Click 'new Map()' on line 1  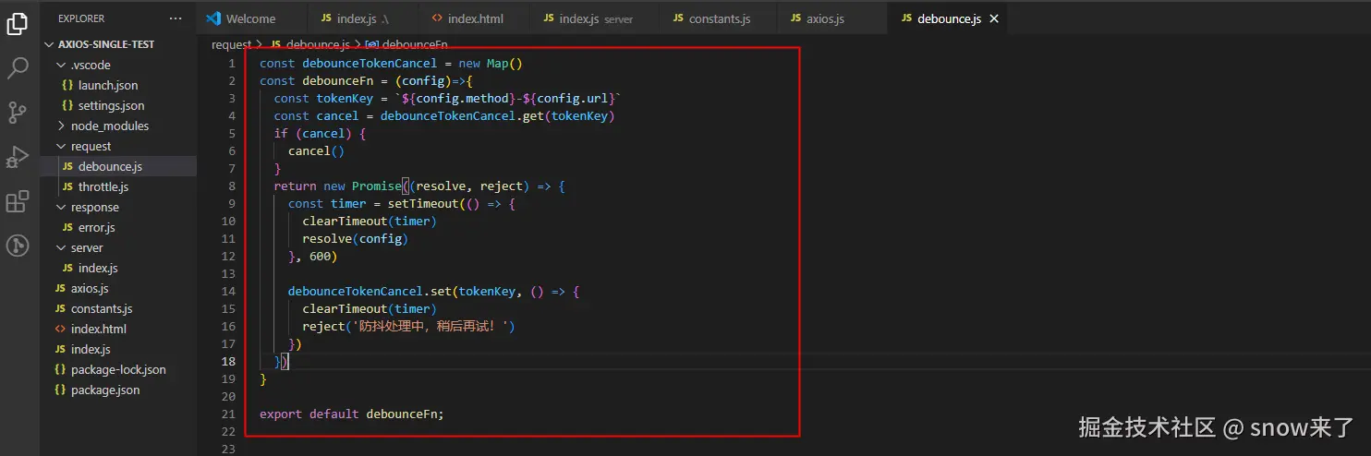[491, 64]
